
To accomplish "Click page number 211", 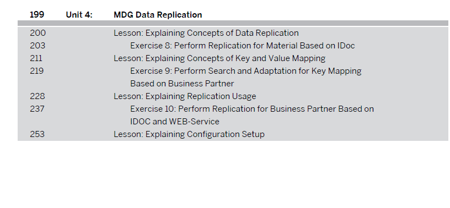I will click(x=36, y=58).
